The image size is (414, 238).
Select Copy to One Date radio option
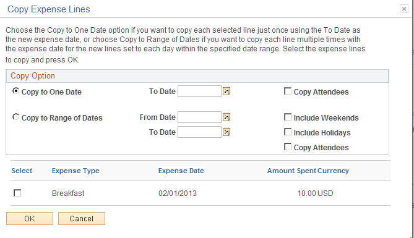[x=16, y=91]
